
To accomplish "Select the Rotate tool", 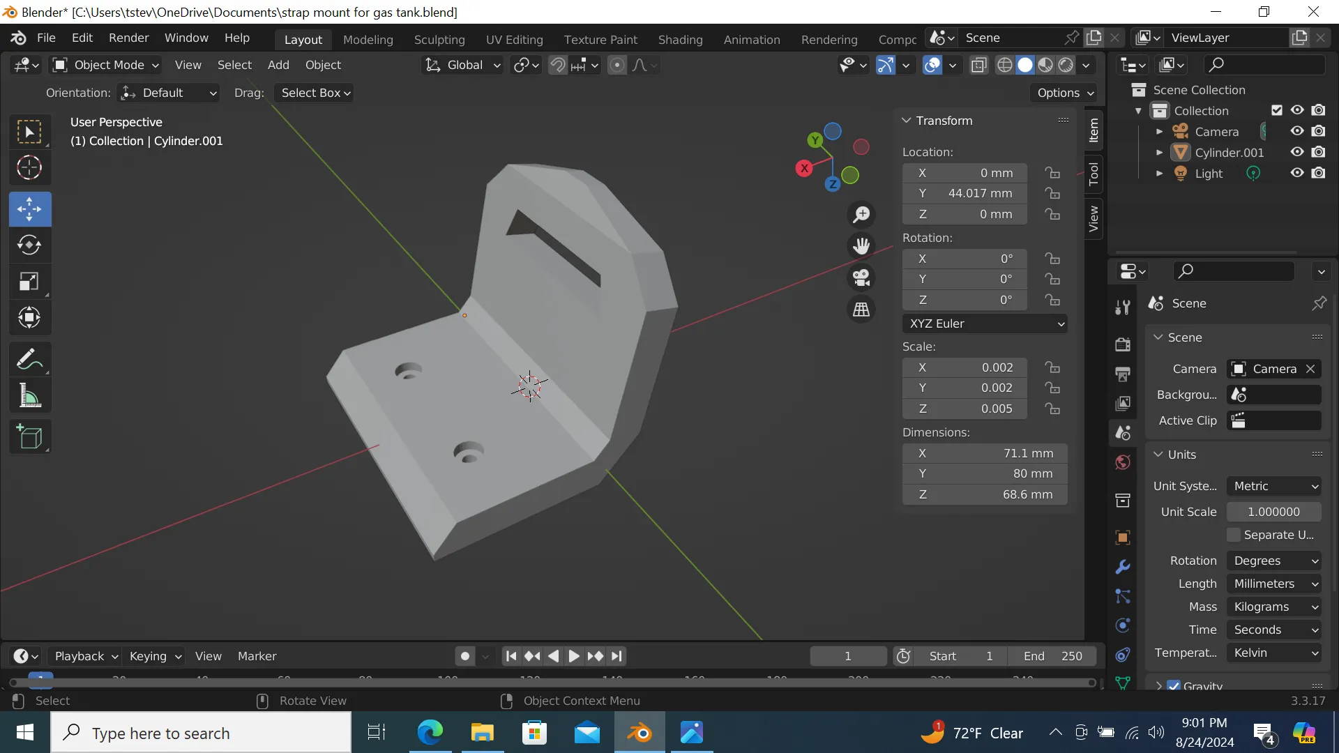I will point(29,245).
